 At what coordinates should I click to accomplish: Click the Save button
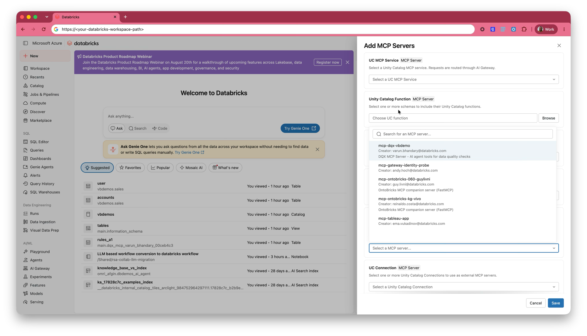click(x=556, y=303)
